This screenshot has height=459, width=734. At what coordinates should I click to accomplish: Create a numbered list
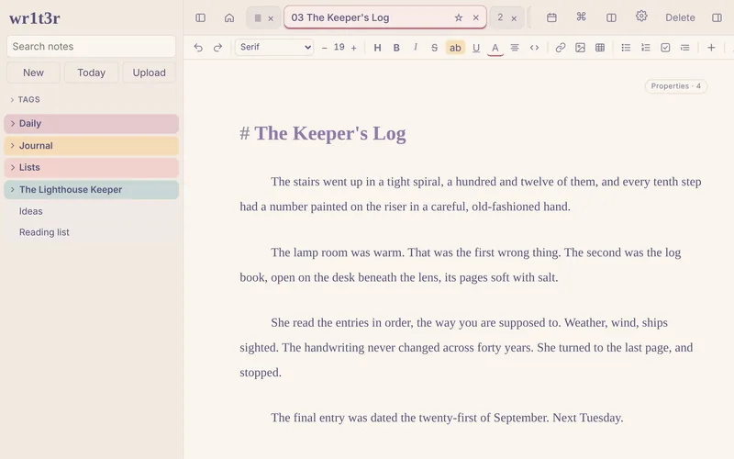646,48
